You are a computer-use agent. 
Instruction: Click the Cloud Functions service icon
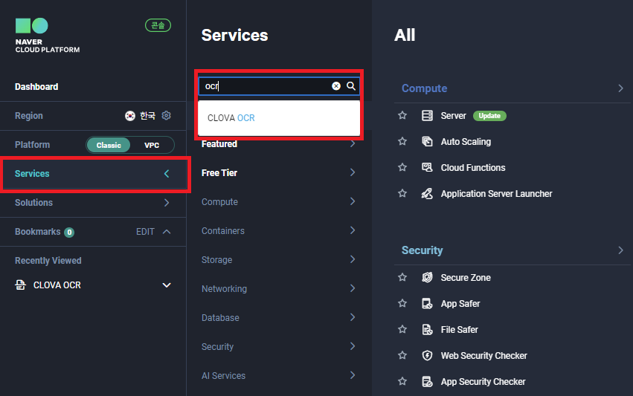[x=427, y=167]
